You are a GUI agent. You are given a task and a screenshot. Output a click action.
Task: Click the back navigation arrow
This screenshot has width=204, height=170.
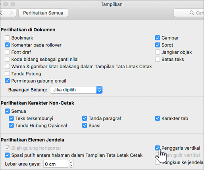pos(3,13)
